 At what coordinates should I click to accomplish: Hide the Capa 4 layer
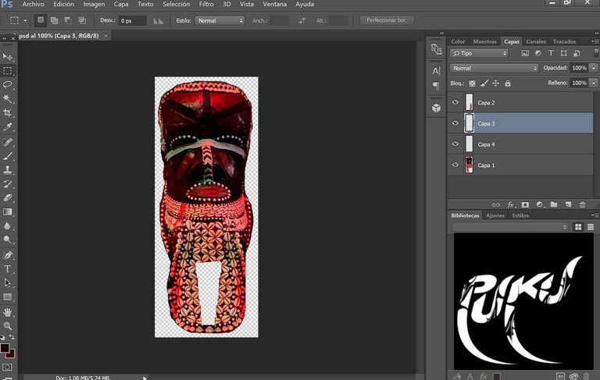click(455, 144)
